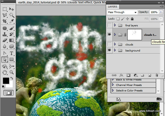Swap foreground and background colors
Screen dimensions: 165x116
[x=12, y=78]
